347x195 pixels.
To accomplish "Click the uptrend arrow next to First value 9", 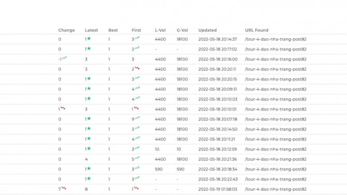I will 137,118.
